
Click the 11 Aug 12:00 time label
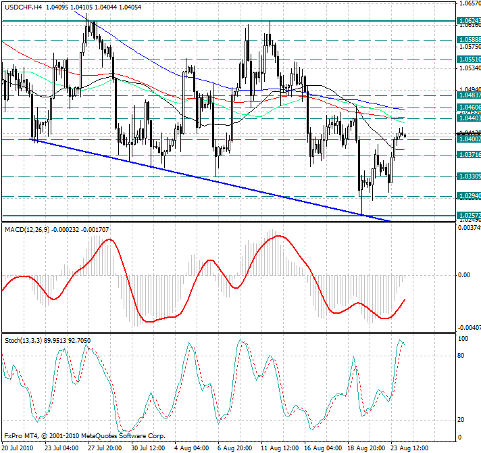coord(280,448)
